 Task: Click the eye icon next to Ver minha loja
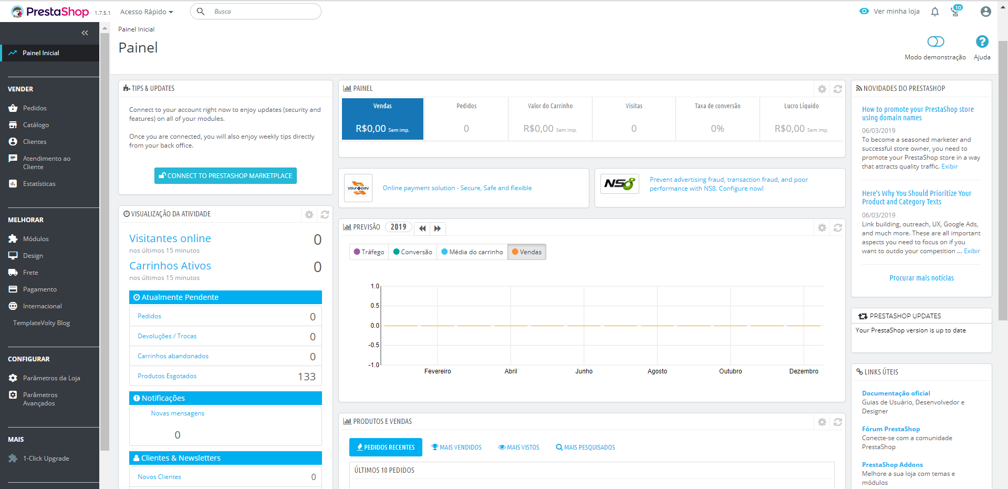click(864, 11)
